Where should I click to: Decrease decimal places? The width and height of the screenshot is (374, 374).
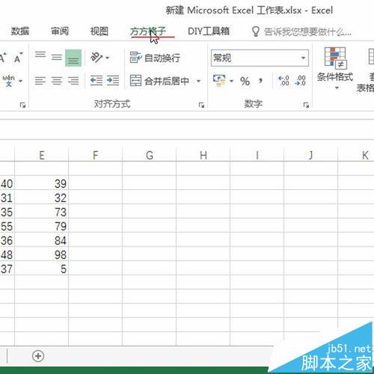pyautogui.click(x=300, y=81)
